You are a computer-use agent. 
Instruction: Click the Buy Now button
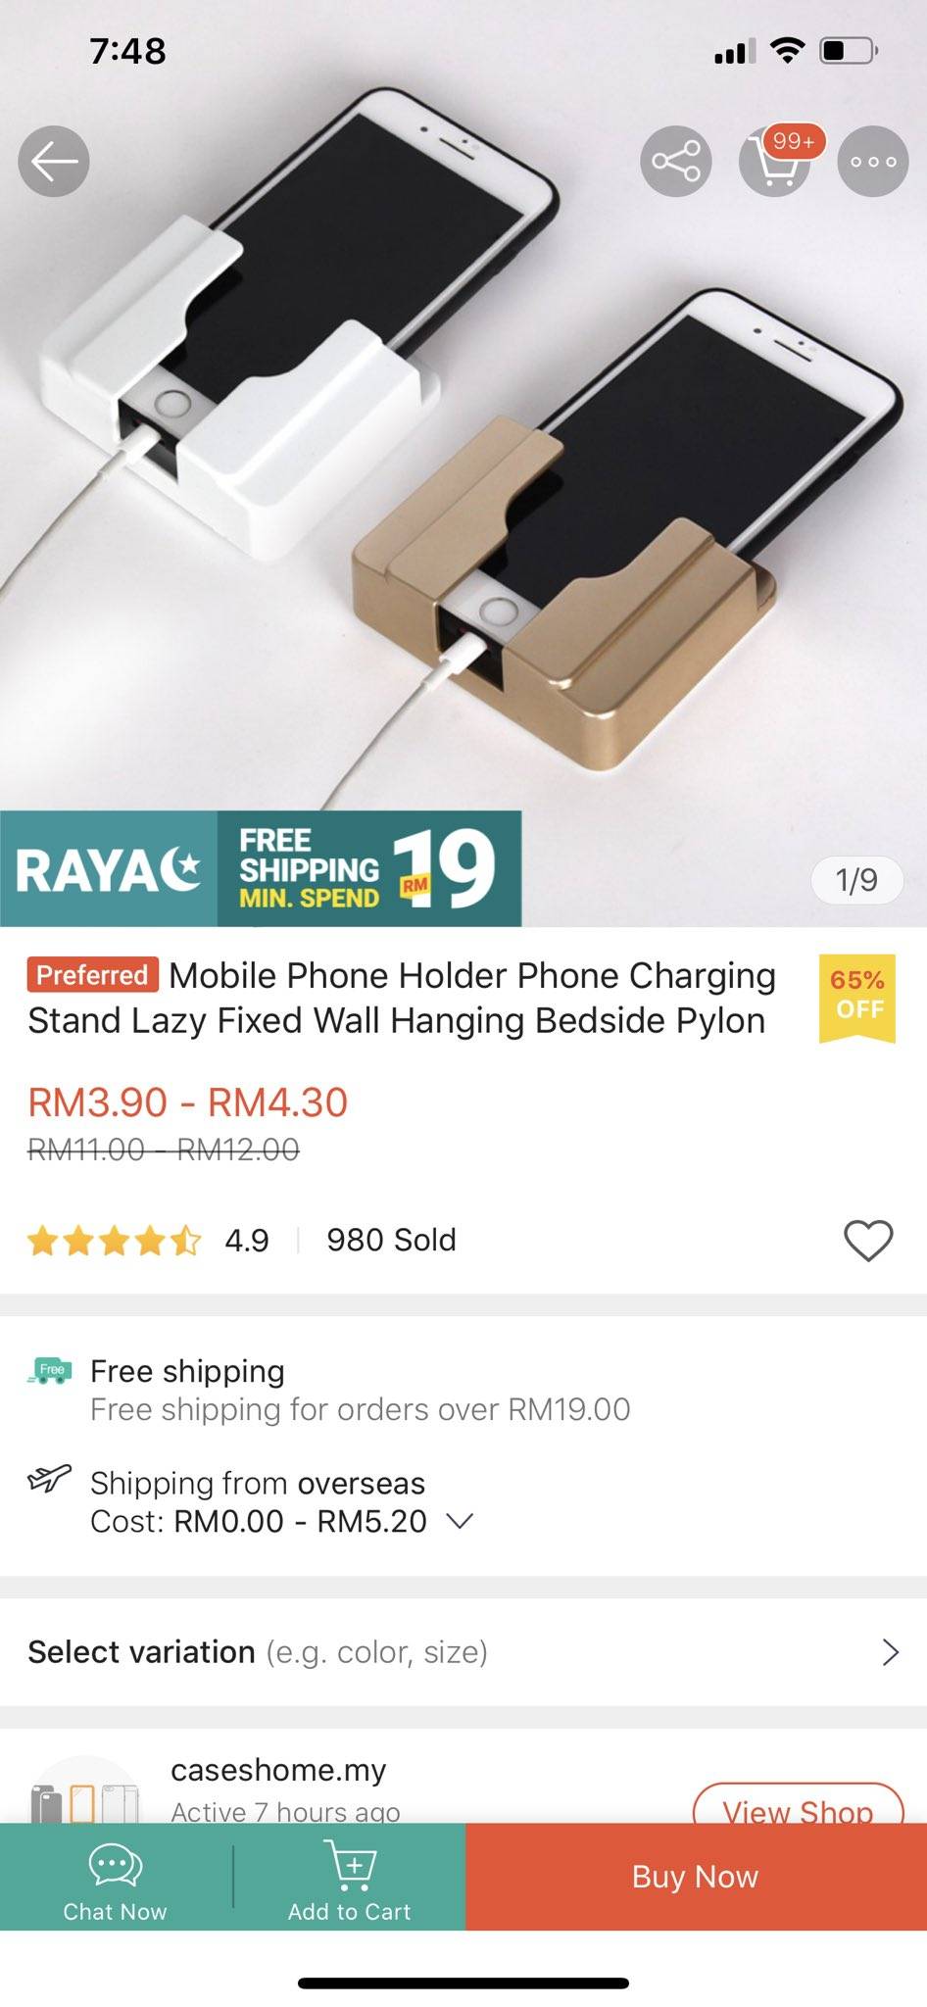click(696, 1877)
